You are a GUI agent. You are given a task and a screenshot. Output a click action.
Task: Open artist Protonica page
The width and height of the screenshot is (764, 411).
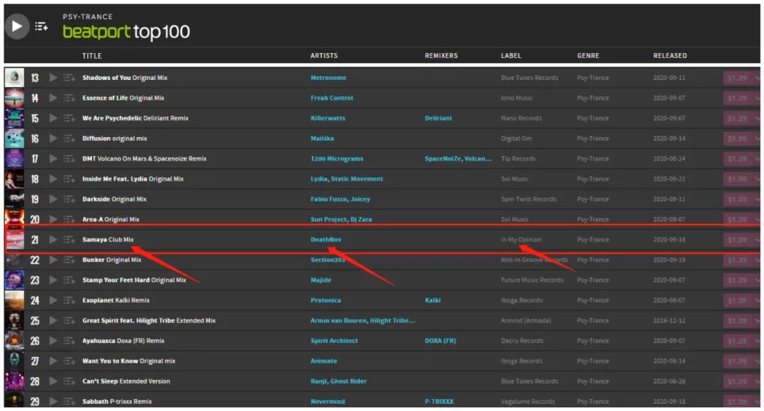(x=325, y=301)
